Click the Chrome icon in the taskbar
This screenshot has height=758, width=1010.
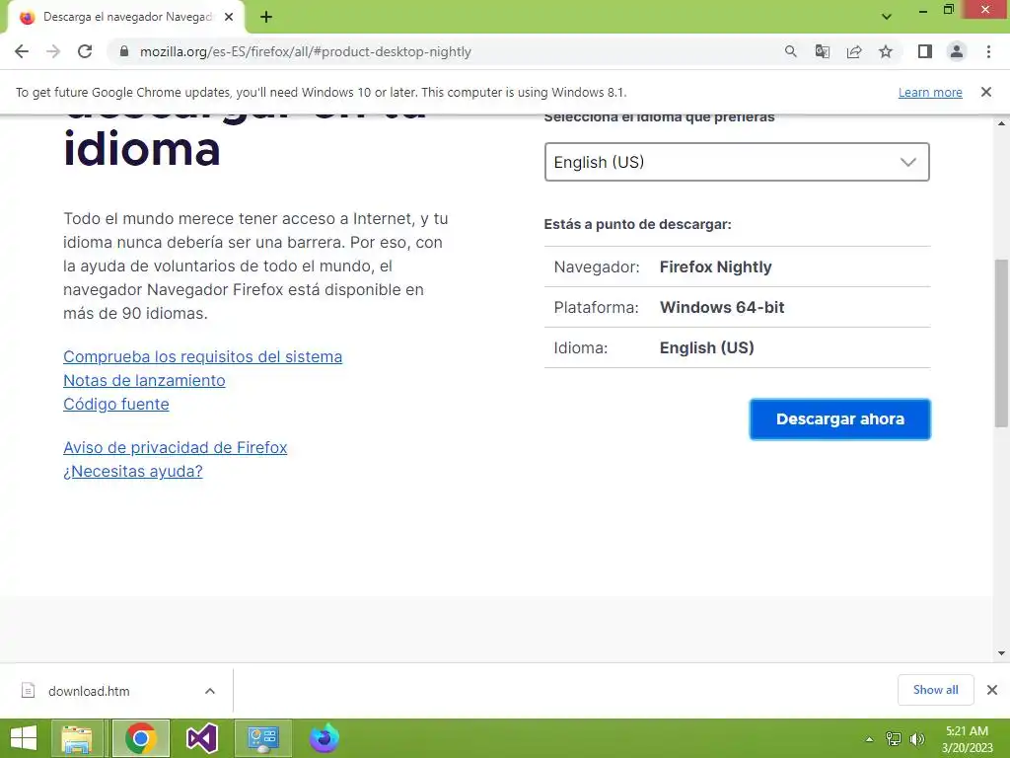tap(141, 738)
